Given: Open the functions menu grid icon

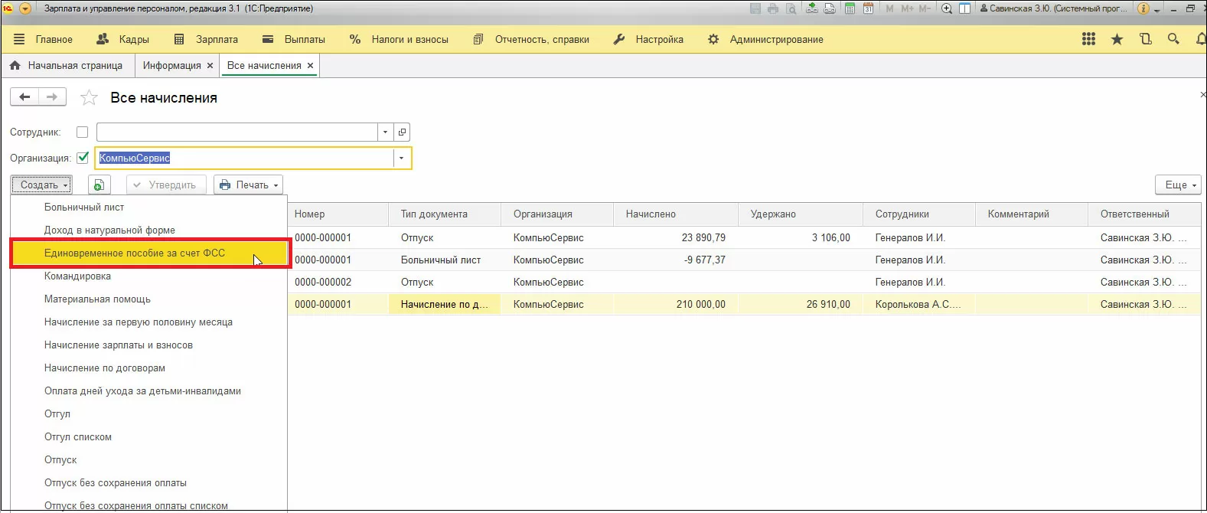Looking at the screenshot, I should 1088,39.
